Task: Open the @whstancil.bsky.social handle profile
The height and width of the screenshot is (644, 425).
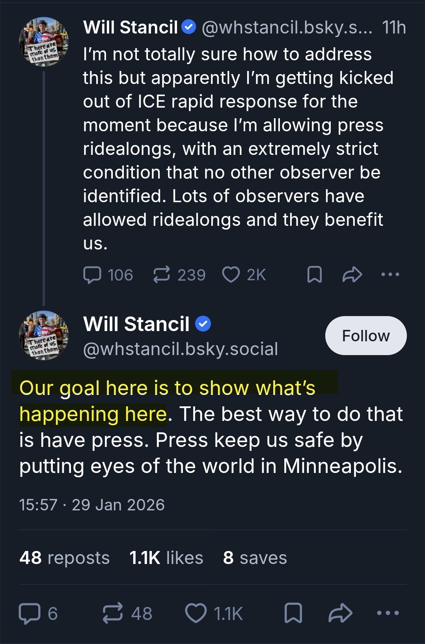Action: (x=181, y=349)
